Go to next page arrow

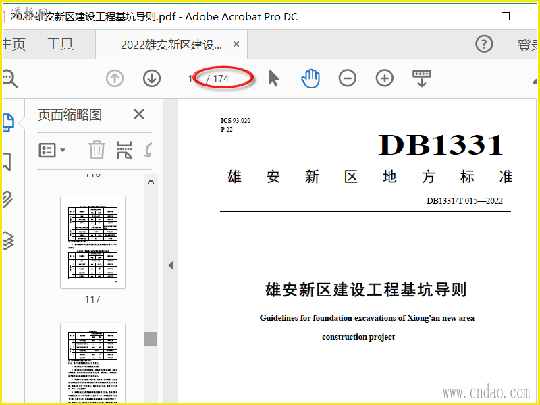click(152, 78)
